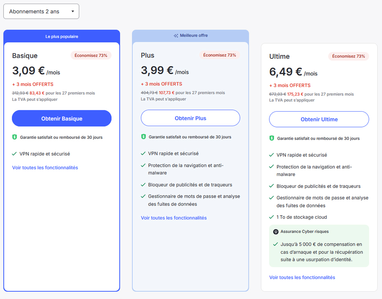Screen dimensions: 382x299
Task: Open the 'Abonnements 2 ans' dropdown
Action: click(x=41, y=11)
